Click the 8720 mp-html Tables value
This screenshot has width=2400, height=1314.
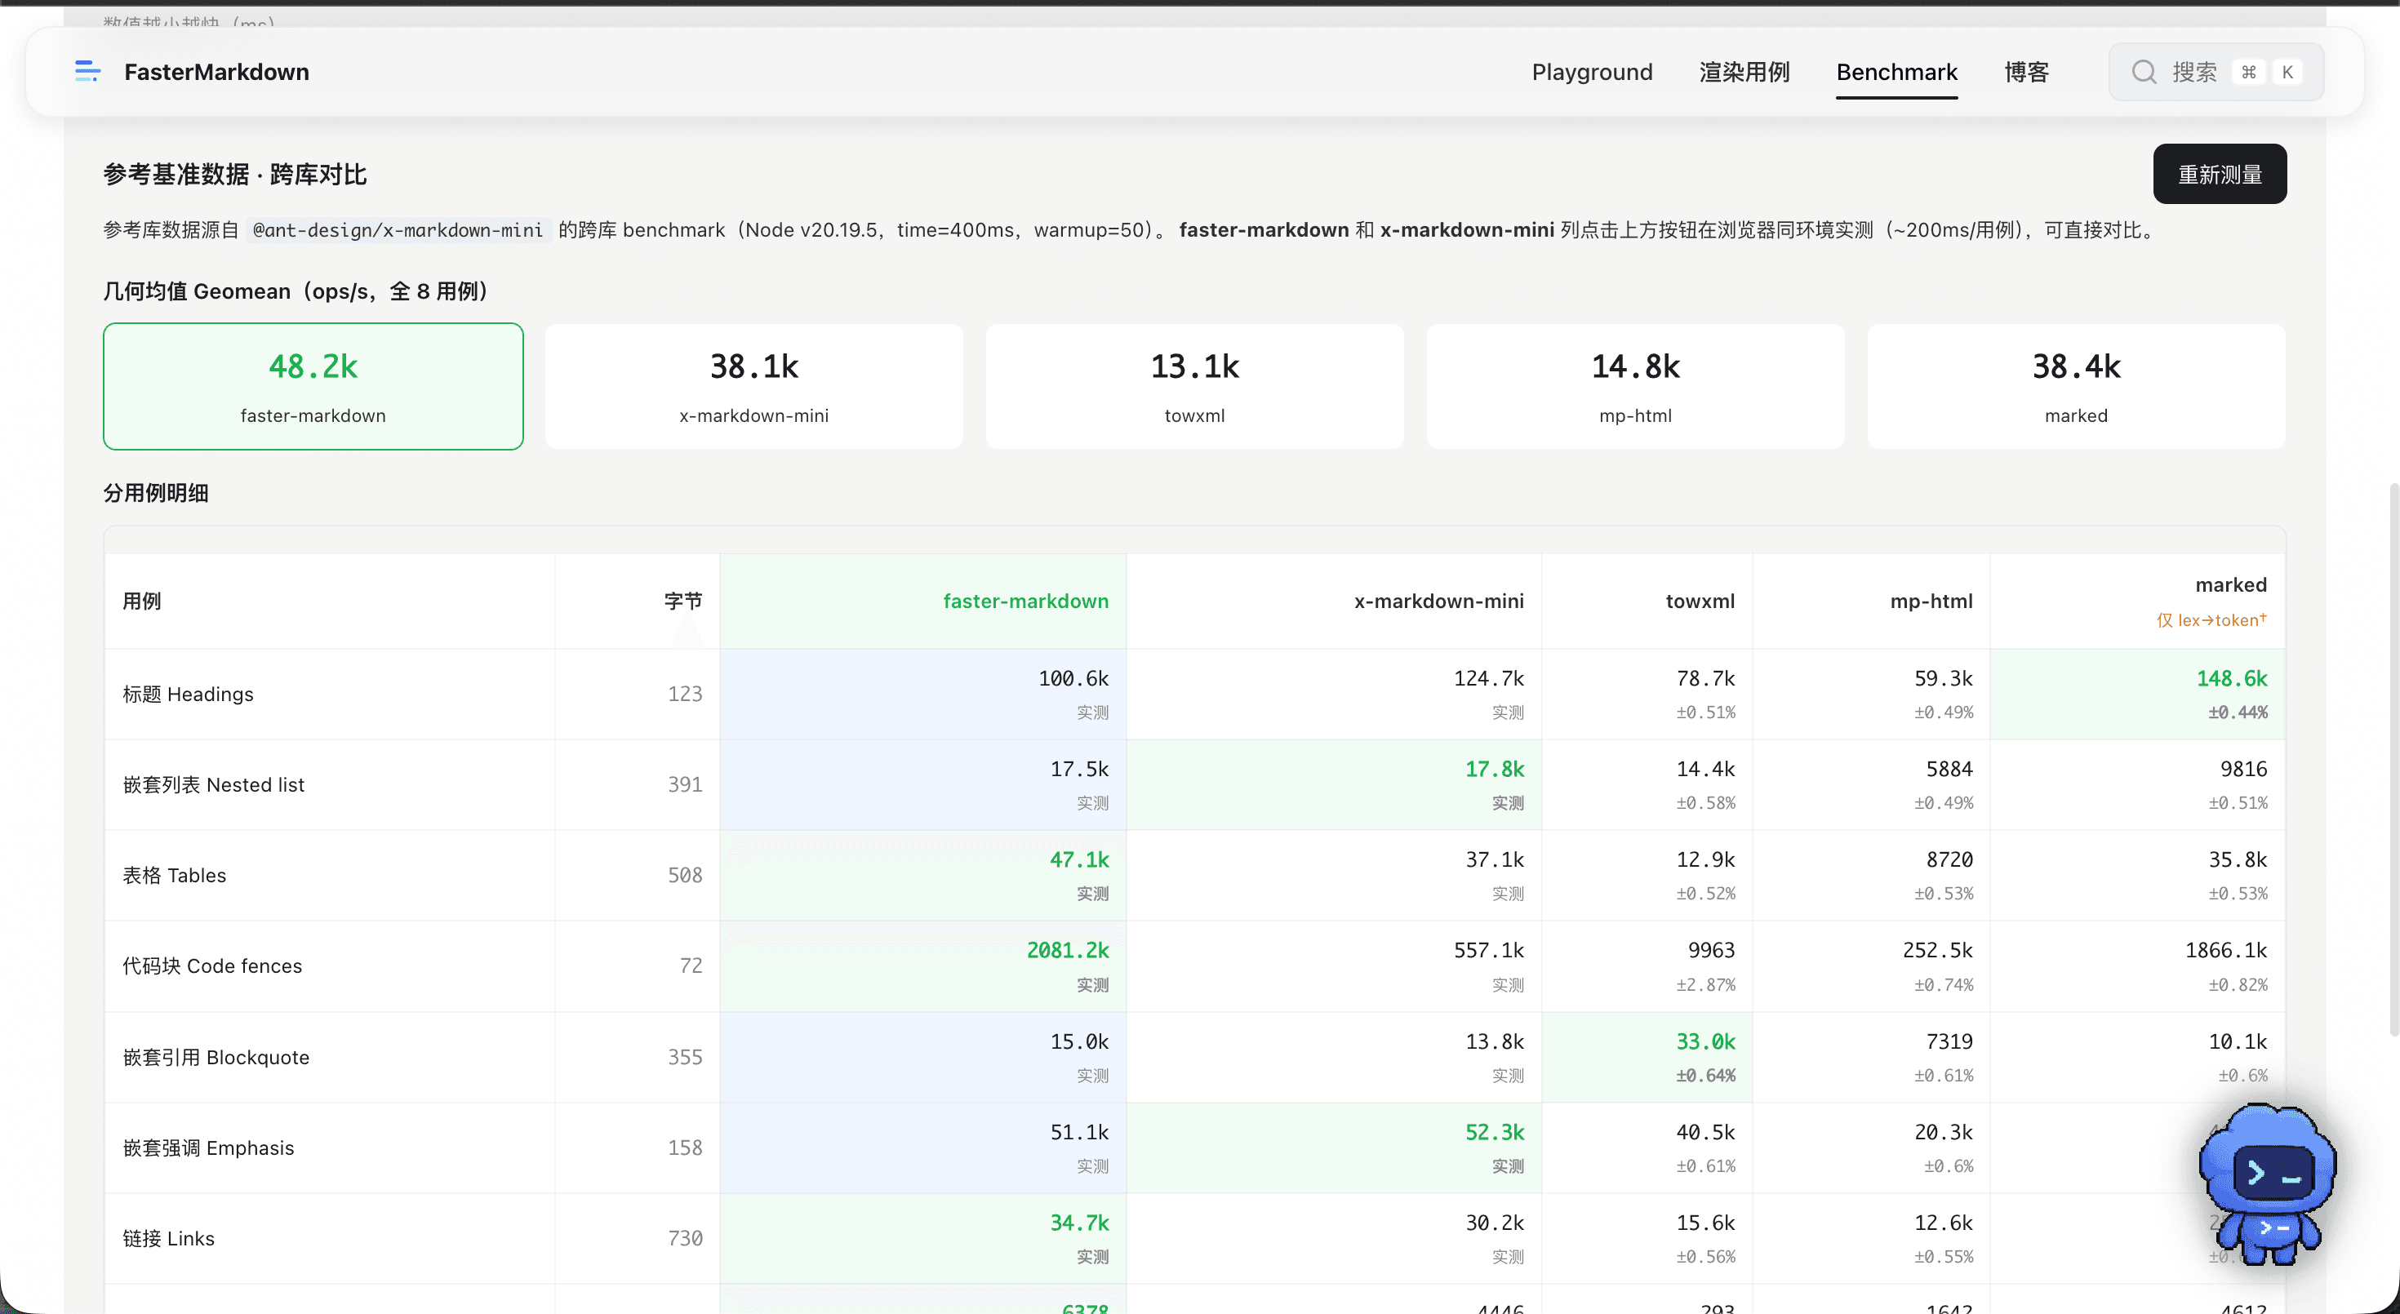pos(1949,859)
